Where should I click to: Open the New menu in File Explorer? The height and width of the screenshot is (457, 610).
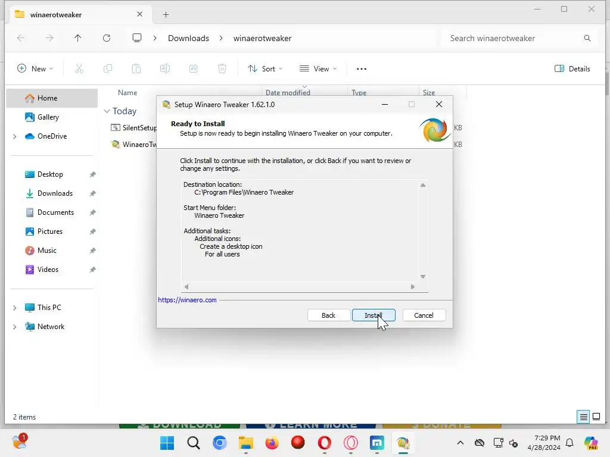(x=35, y=69)
